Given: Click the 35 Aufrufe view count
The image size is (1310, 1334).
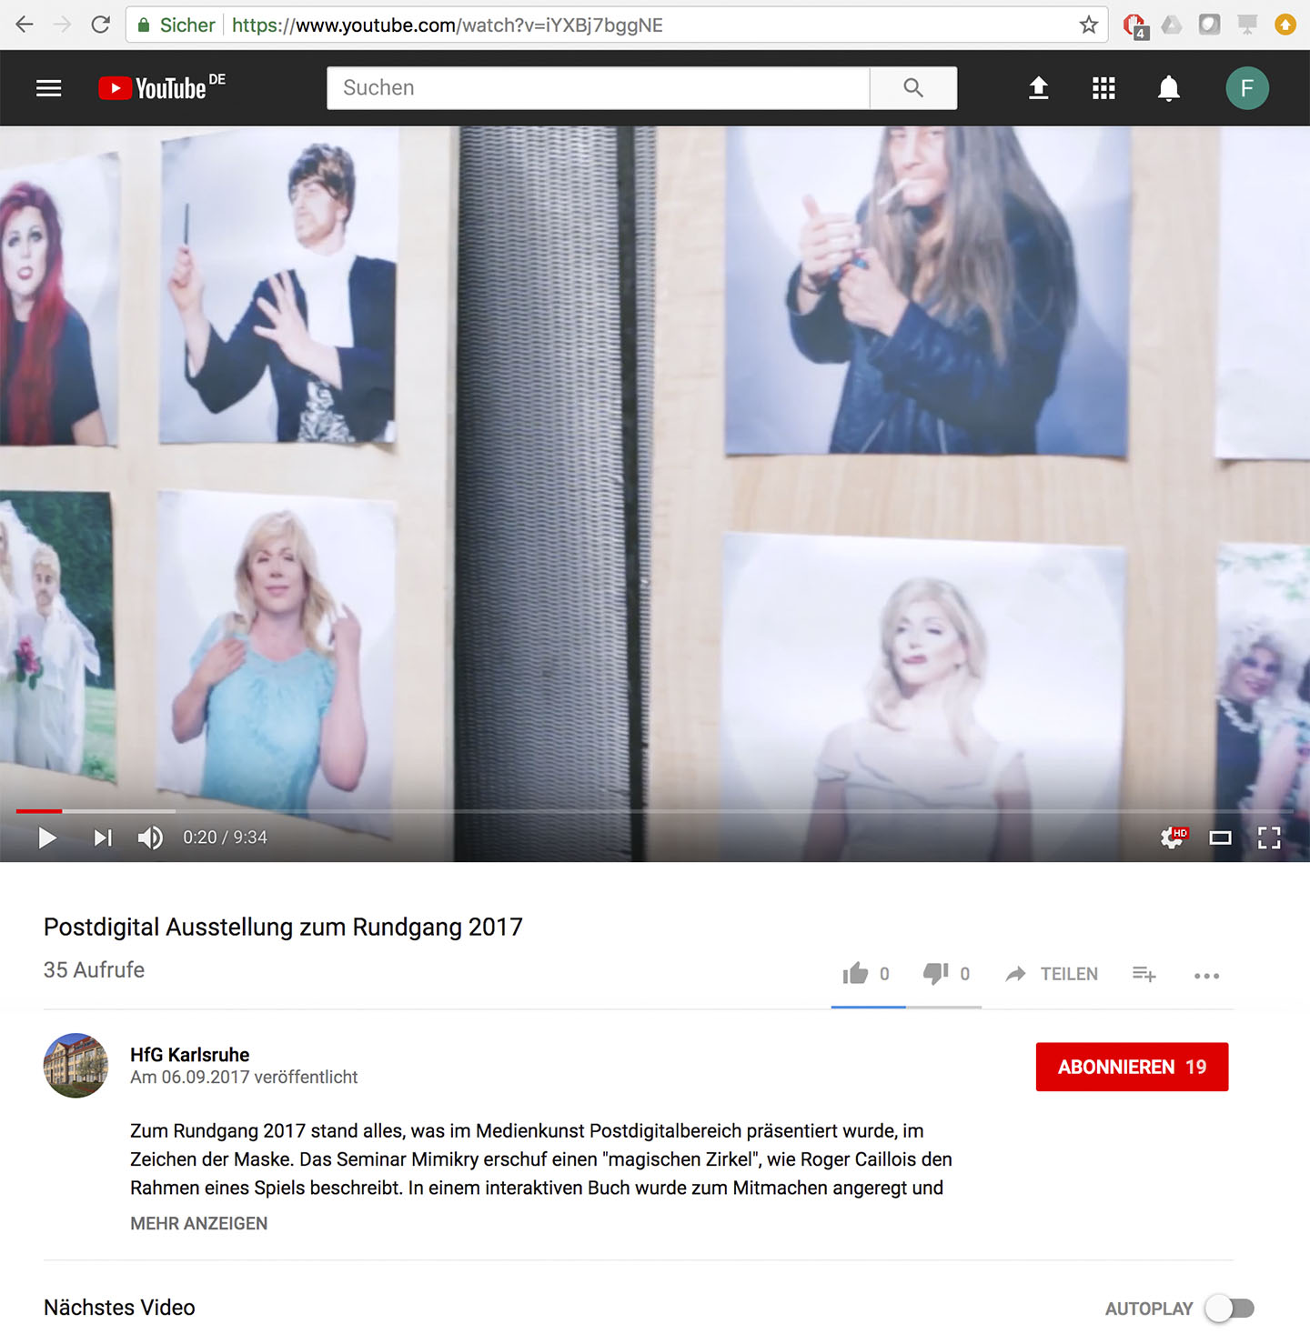Looking at the screenshot, I should click(x=94, y=969).
